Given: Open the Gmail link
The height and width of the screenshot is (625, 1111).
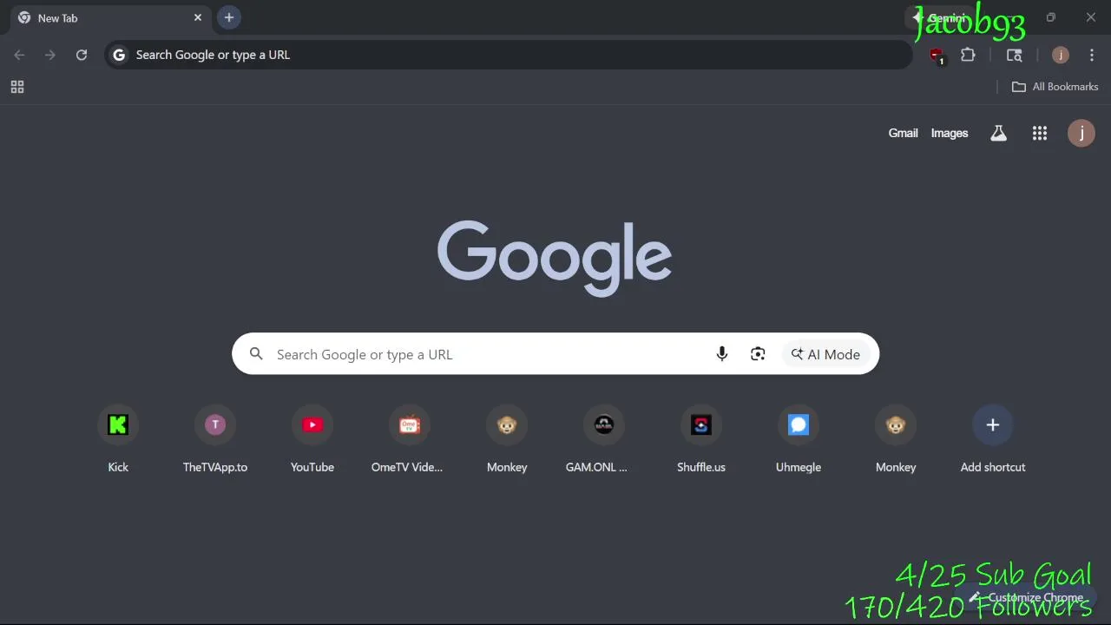Looking at the screenshot, I should tap(903, 133).
